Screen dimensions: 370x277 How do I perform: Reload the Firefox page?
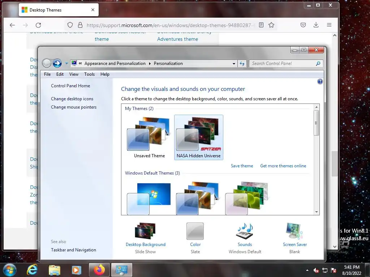(x=38, y=25)
